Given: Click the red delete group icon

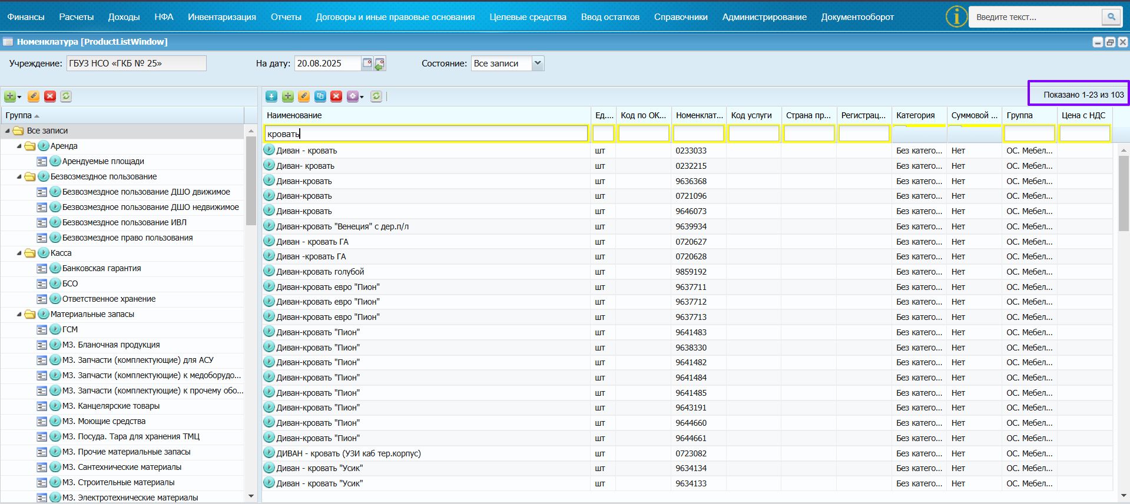Looking at the screenshot, I should point(50,96).
